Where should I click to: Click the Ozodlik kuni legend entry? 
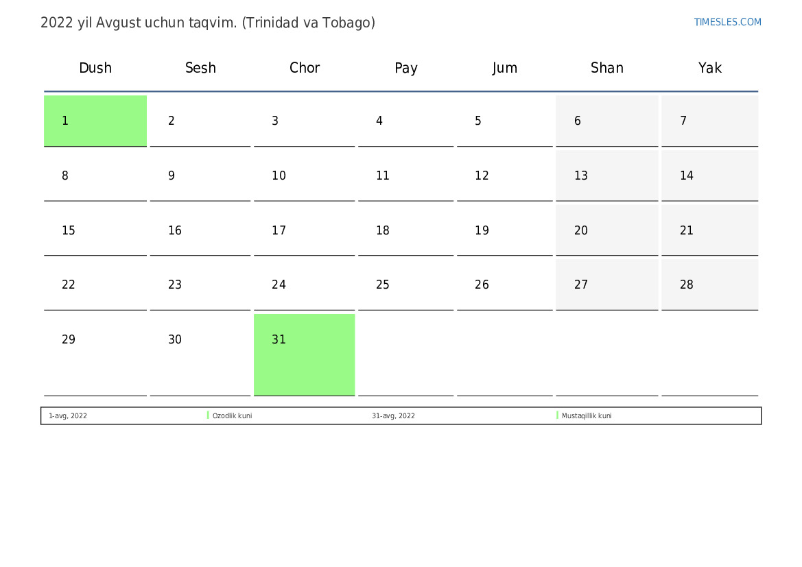[232, 415]
